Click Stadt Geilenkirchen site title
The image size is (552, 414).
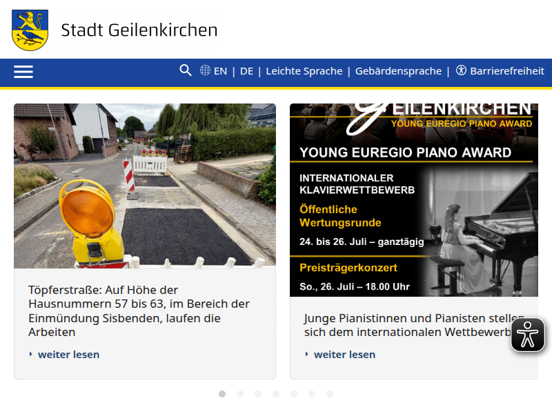click(x=139, y=30)
